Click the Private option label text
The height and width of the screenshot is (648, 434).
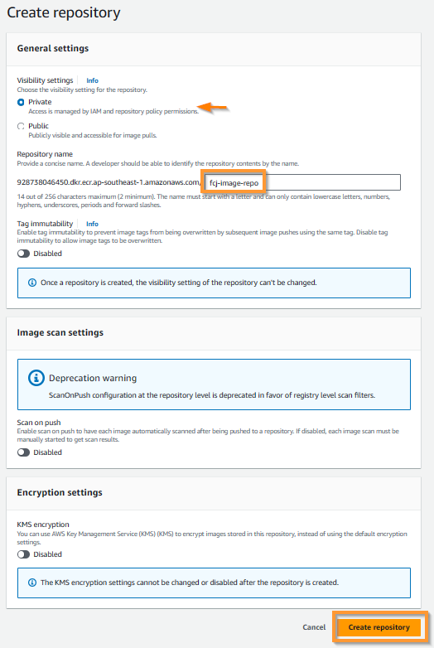click(x=40, y=102)
